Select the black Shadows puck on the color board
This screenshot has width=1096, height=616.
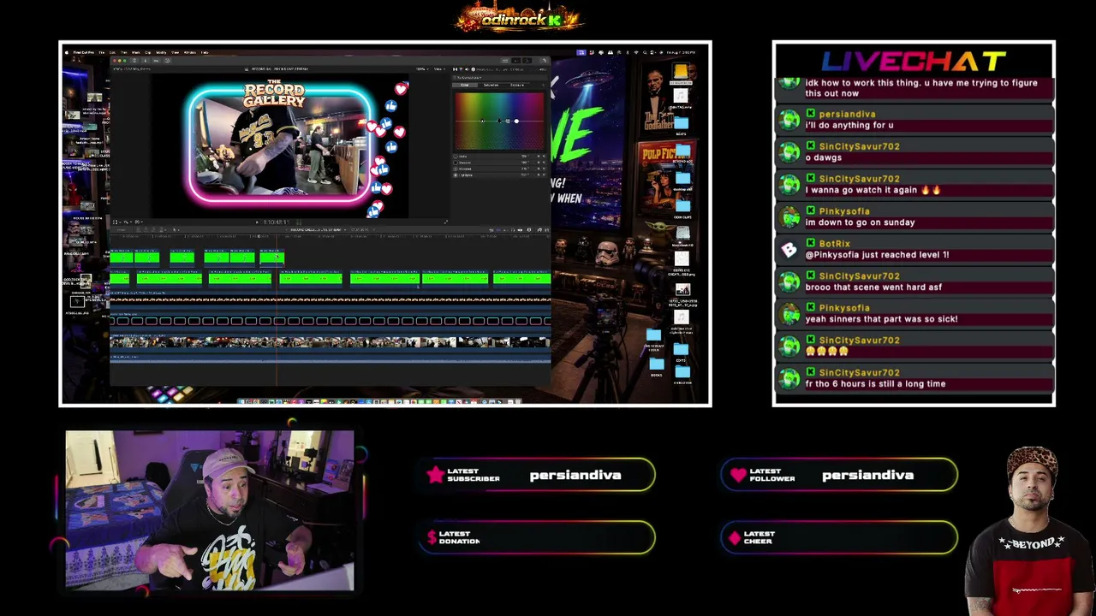point(499,121)
